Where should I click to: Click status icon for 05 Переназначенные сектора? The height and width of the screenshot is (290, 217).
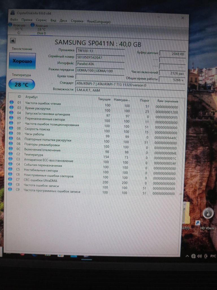(11, 118)
